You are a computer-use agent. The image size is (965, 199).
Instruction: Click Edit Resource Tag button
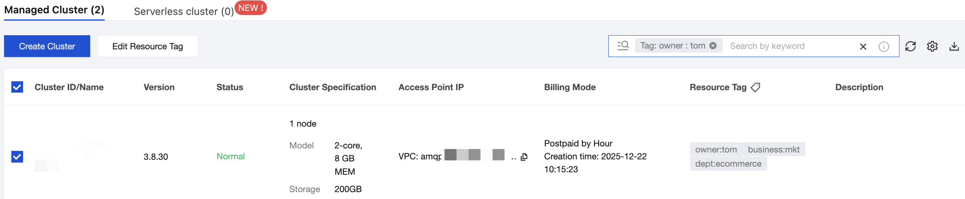point(148,46)
